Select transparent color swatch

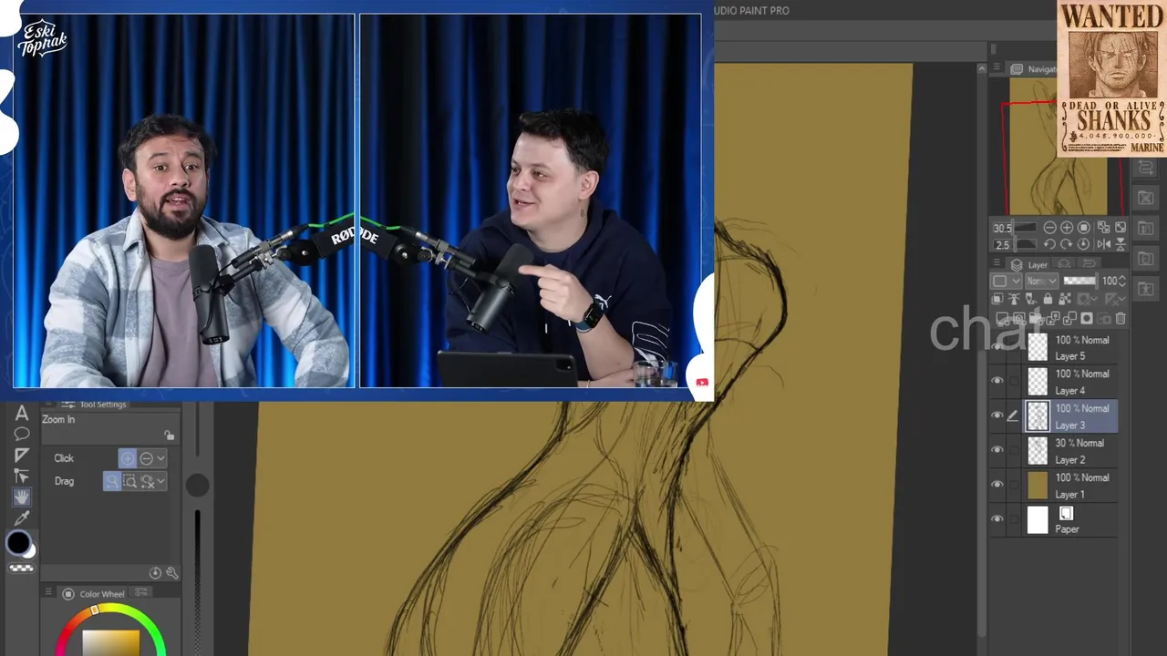(22, 569)
